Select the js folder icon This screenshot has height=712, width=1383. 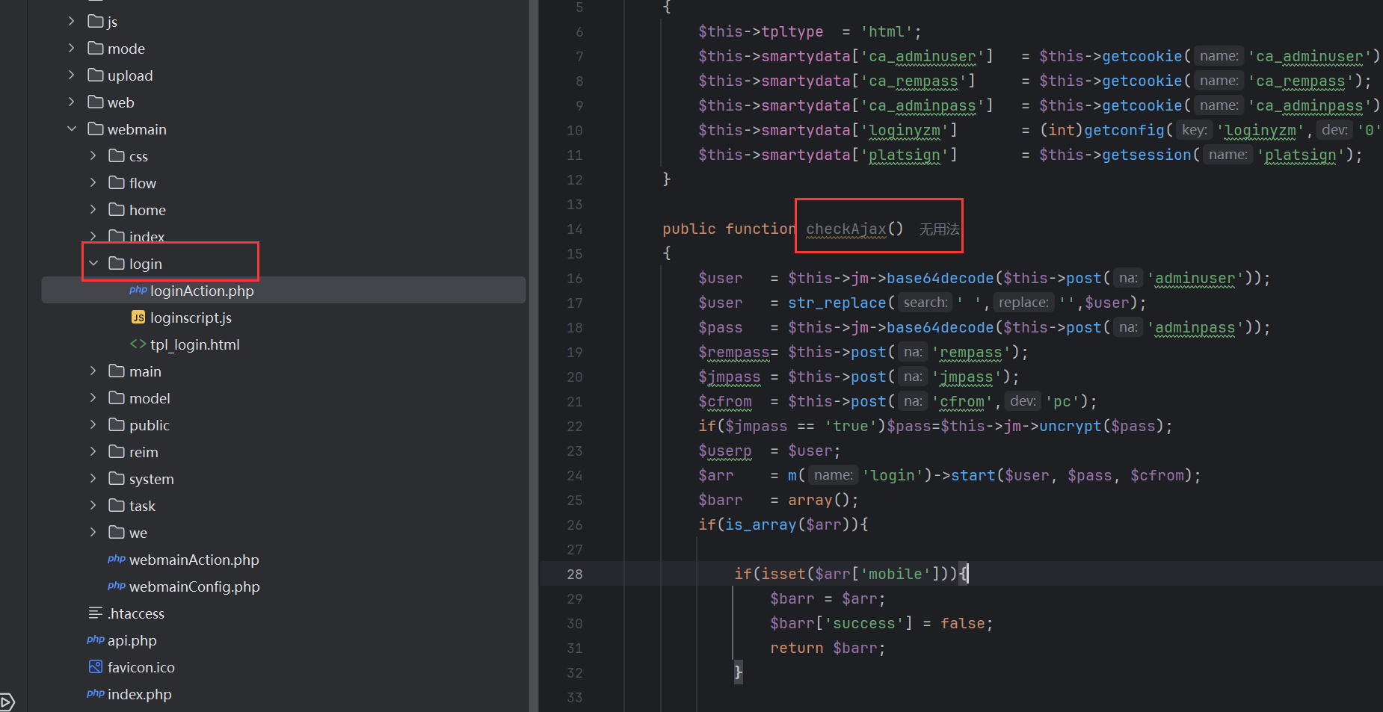pos(95,21)
